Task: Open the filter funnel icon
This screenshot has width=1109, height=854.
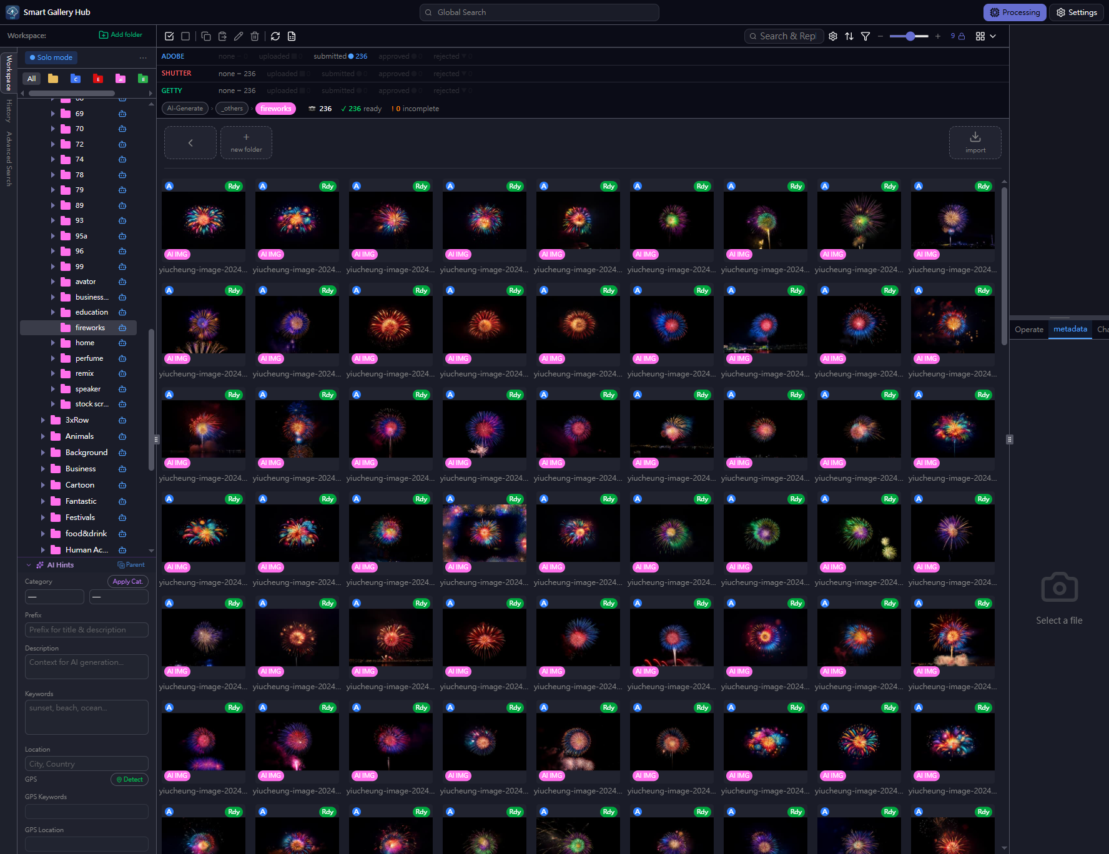Action: (x=865, y=36)
